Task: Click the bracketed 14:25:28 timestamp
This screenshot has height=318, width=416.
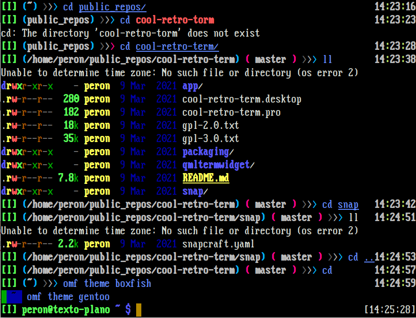Action: (390, 310)
